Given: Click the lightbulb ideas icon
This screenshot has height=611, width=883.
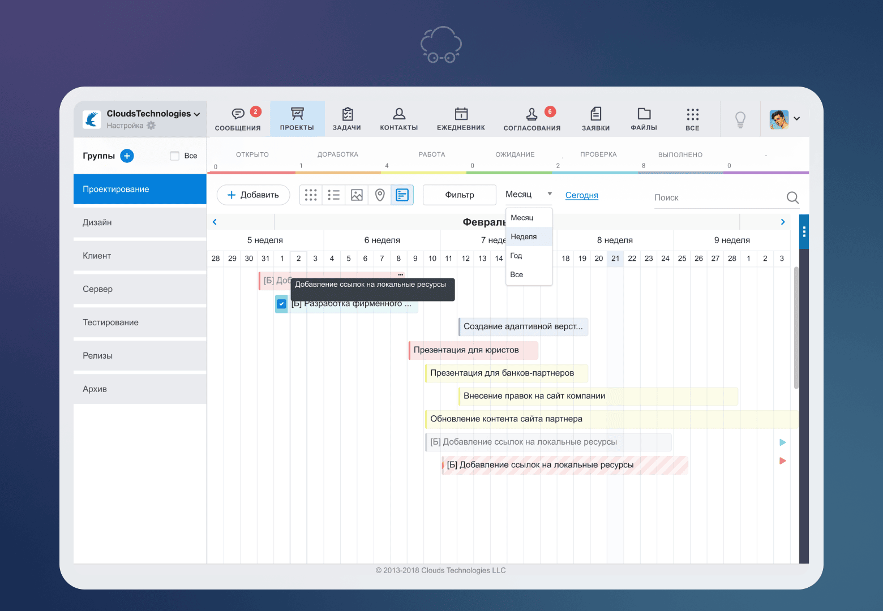Looking at the screenshot, I should tap(740, 119).
